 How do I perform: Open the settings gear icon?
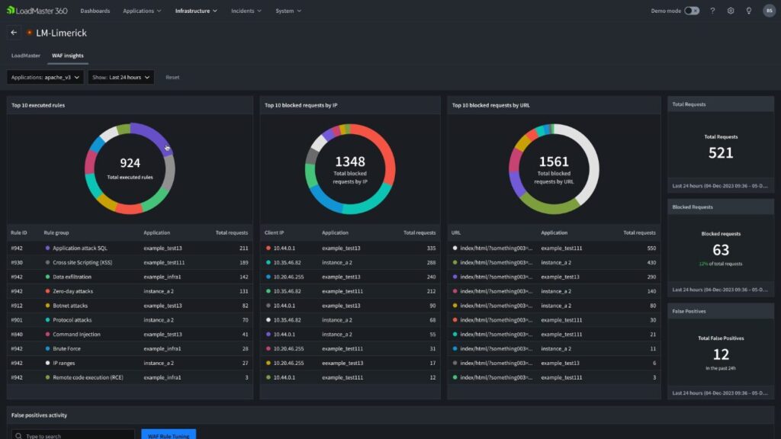pyautogui.click(x=731, y=11)
